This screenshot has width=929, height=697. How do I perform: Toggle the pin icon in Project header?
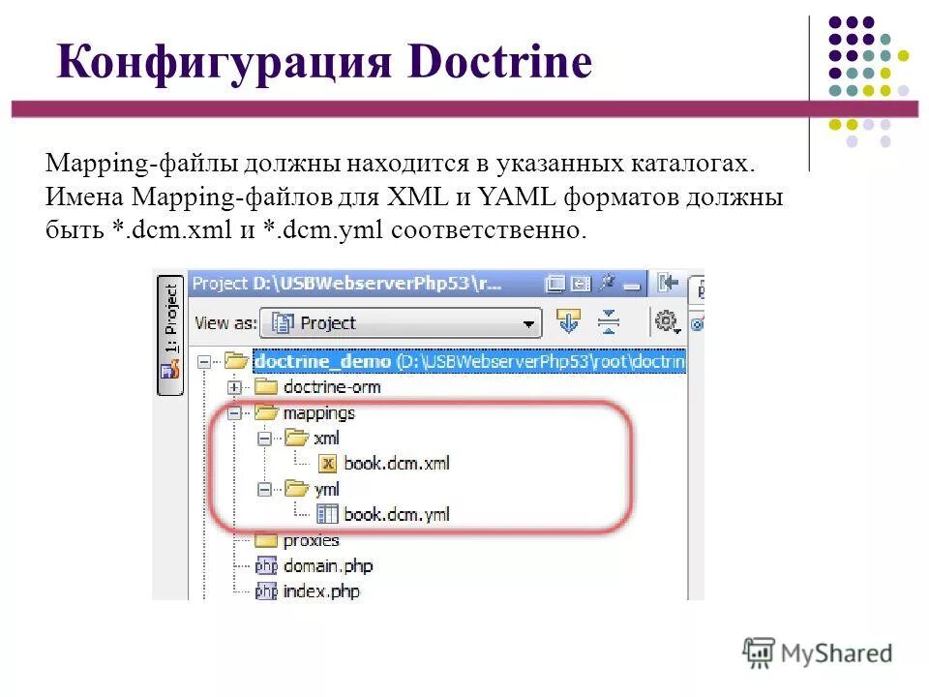pos(607,283)
